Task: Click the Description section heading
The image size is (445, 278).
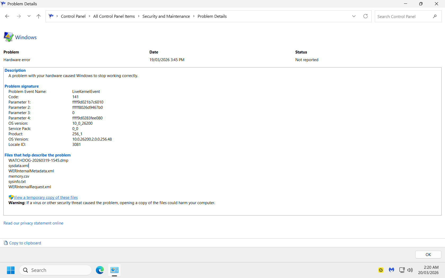Action: [x=15, y=70]
